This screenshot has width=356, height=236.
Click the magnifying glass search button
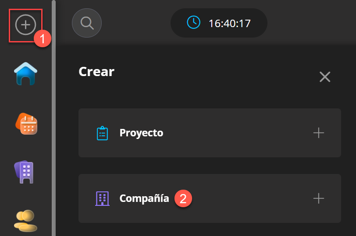click(x=87, y=23)
